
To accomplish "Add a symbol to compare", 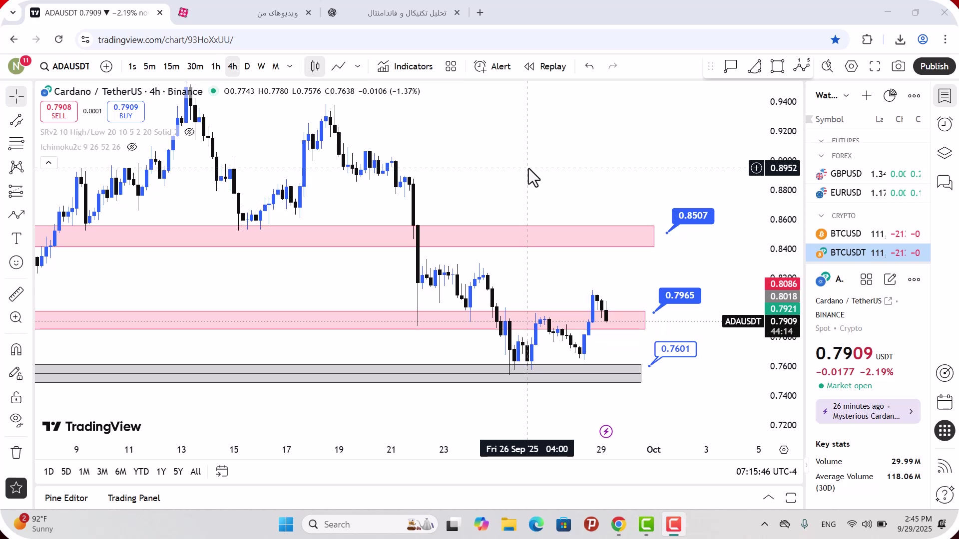I will coord(106,66).
